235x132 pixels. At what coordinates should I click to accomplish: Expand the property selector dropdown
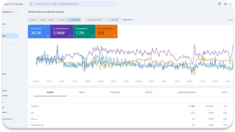pyautogui.click(x=16, y=12)
